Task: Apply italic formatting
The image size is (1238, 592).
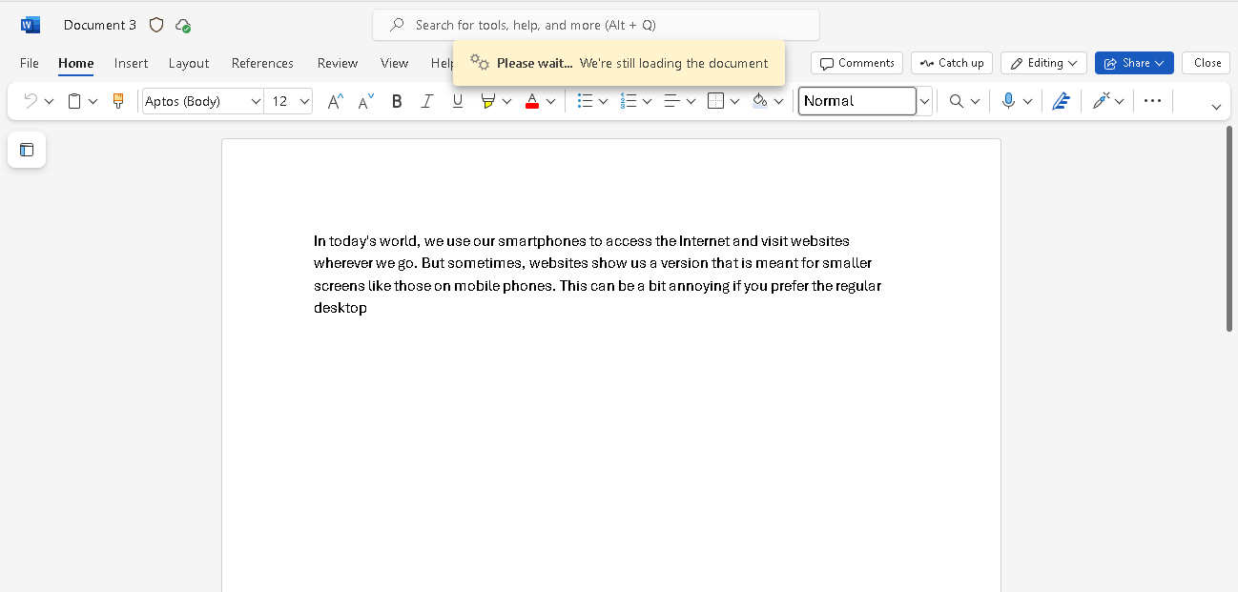Action: click(426, 100)
